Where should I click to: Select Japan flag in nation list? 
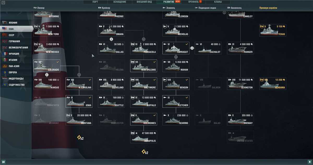point(4,23)
